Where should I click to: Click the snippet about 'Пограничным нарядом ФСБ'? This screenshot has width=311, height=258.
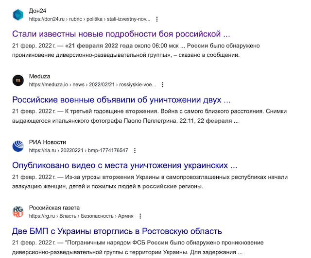[138, 247]
